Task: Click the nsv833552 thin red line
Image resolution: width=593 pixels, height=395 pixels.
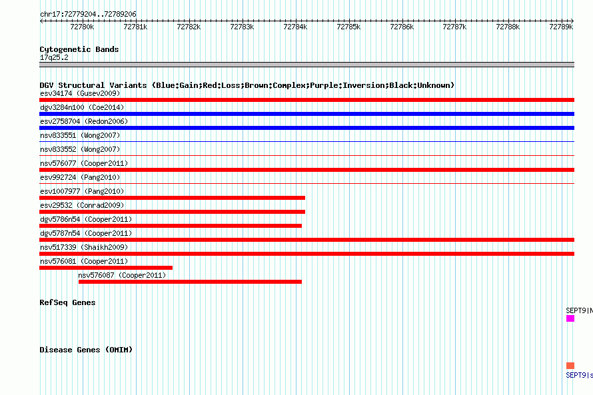Action: [306, 156]
